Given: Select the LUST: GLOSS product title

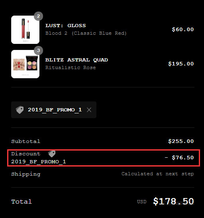Looking at the screenshot, I should point(65,26).
